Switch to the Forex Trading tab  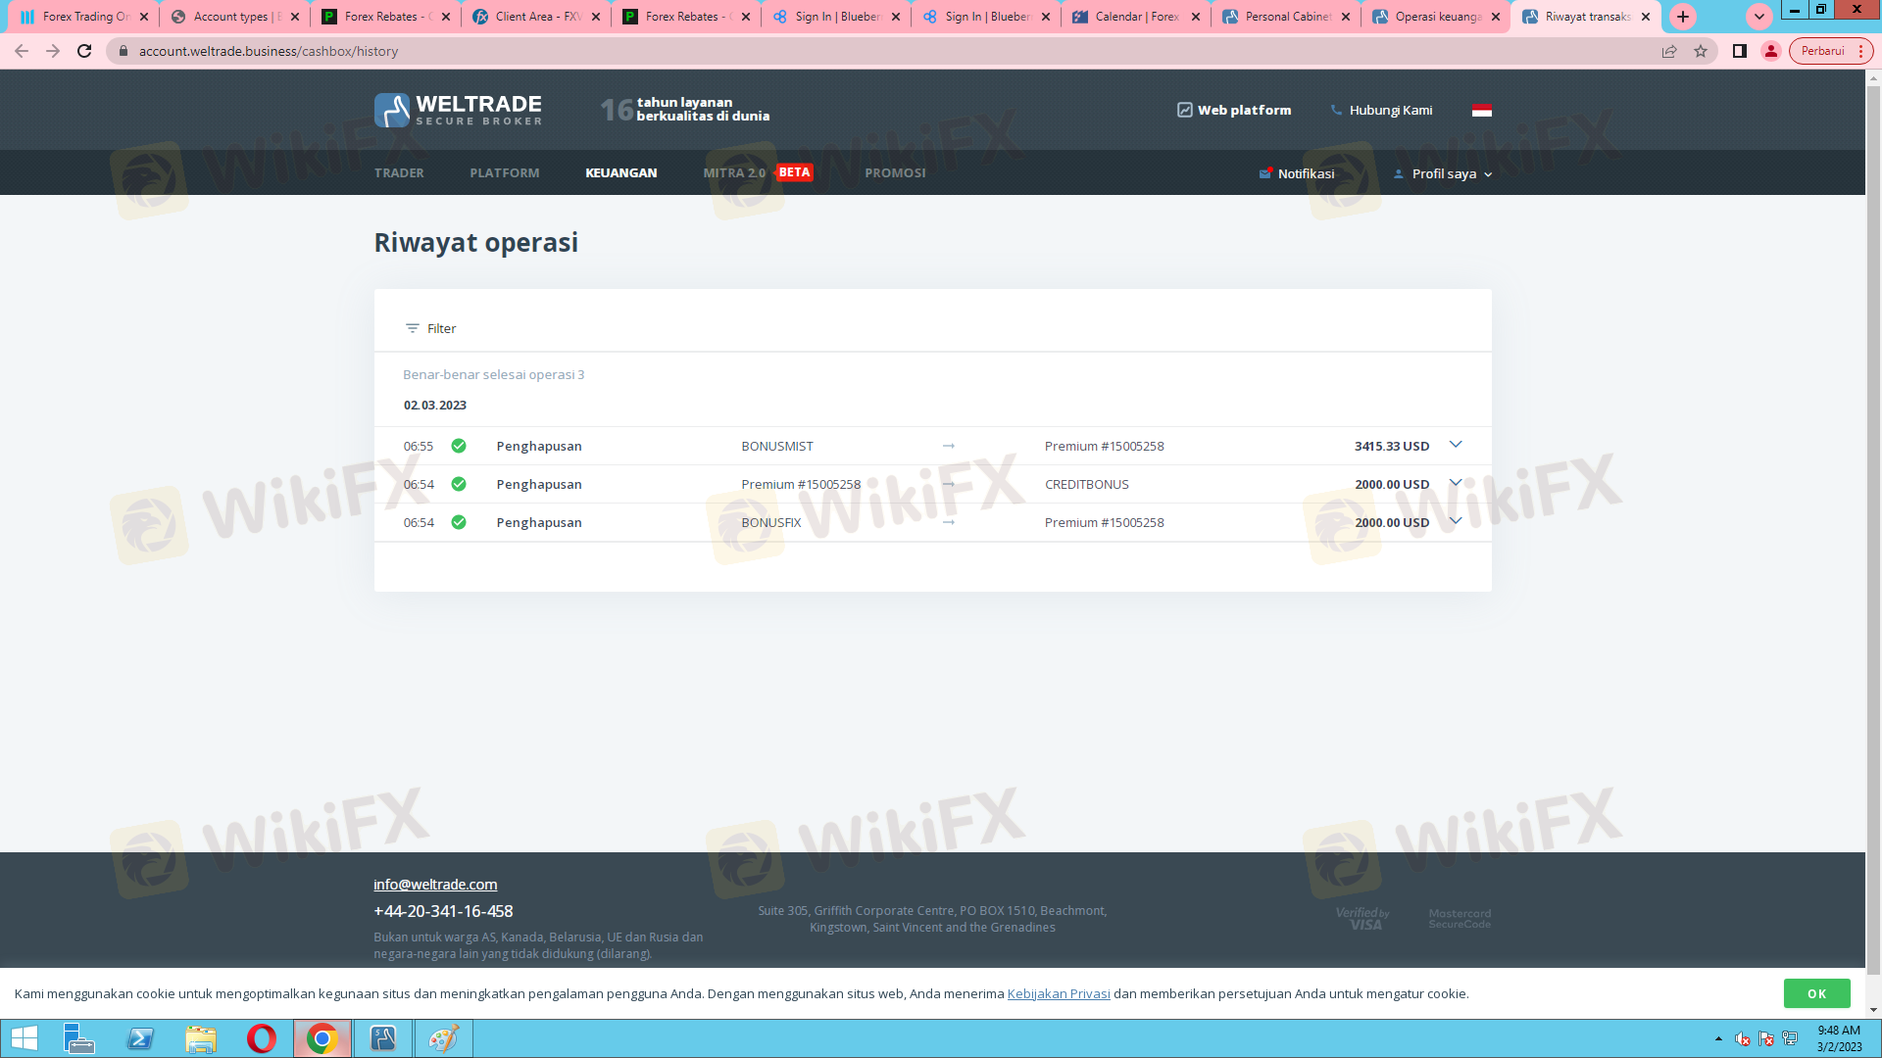tap(82, 17)
